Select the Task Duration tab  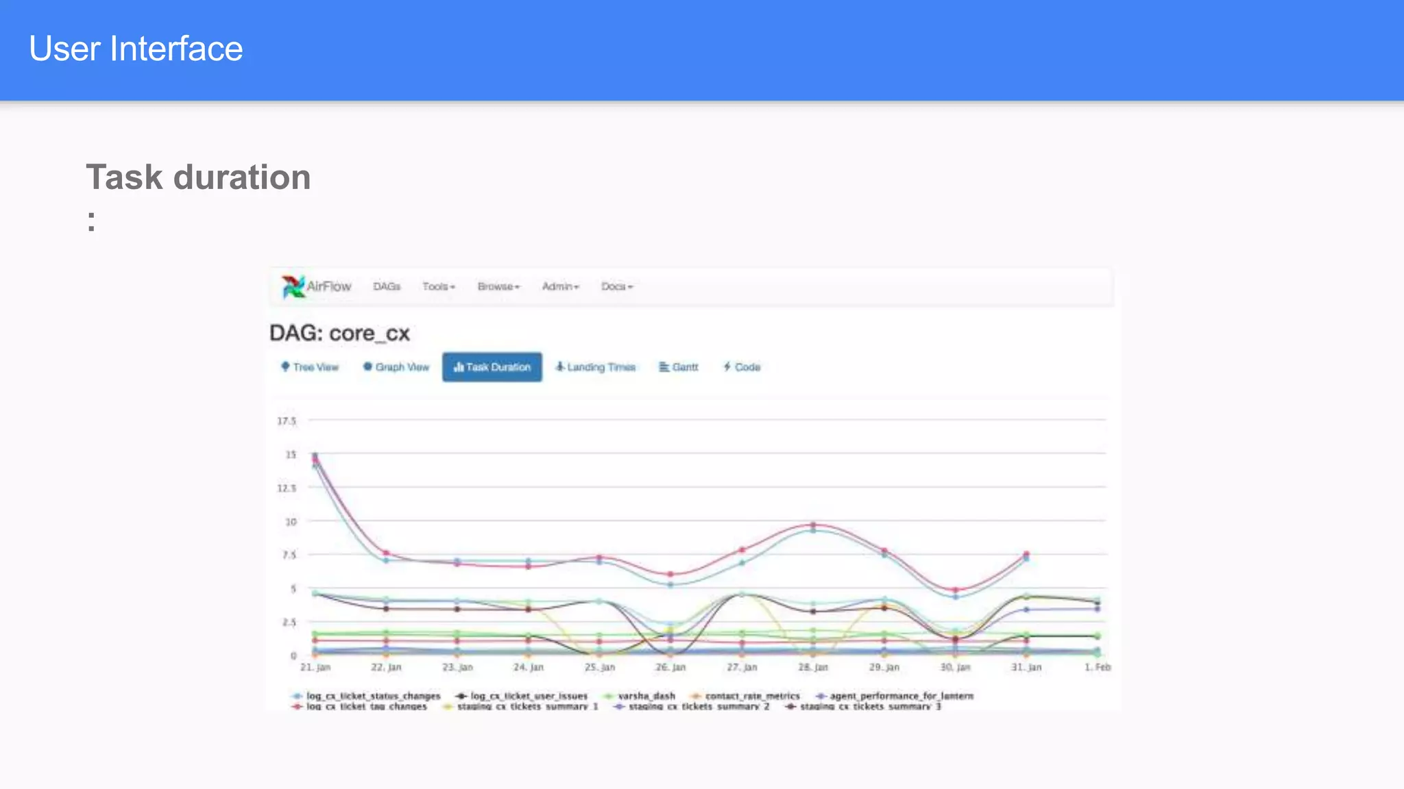[492, 367]
